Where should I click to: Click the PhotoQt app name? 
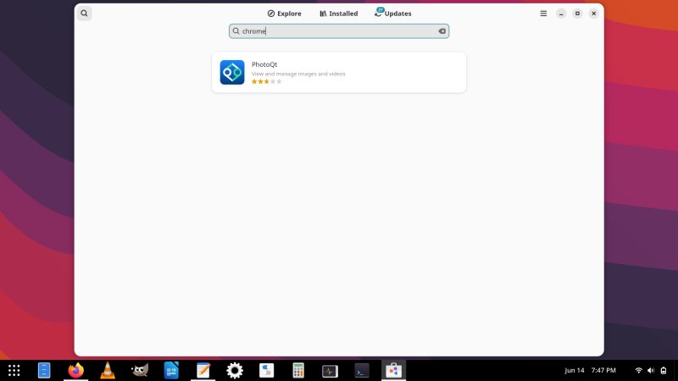(264, 64)
